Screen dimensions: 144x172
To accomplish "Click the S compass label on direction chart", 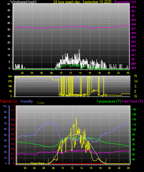I will click(x=135, y=86).
